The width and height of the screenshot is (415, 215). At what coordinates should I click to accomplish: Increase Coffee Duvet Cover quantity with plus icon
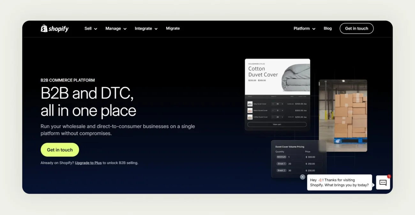click(x=283, y=117)
